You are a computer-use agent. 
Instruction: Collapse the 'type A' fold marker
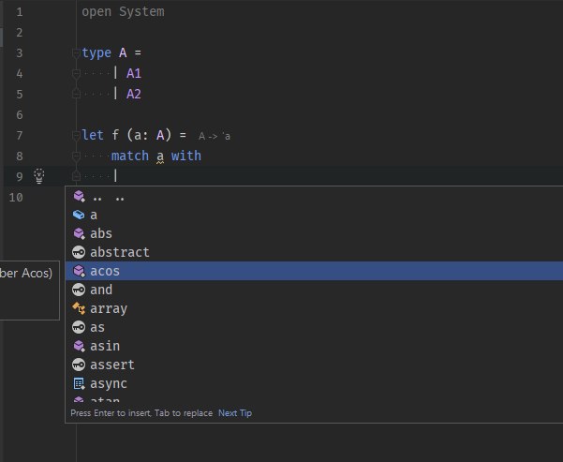(74, 53)
